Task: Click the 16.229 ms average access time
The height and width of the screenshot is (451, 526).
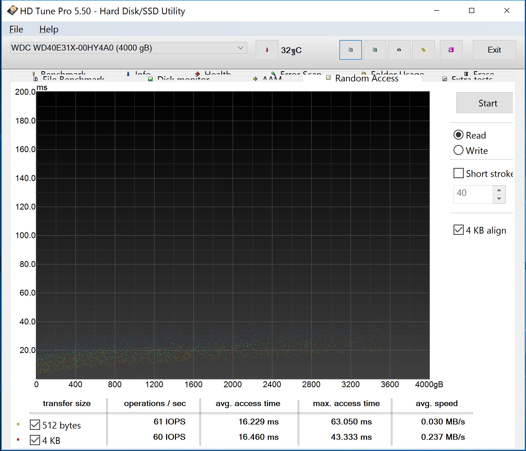Action: pos(259,422)
